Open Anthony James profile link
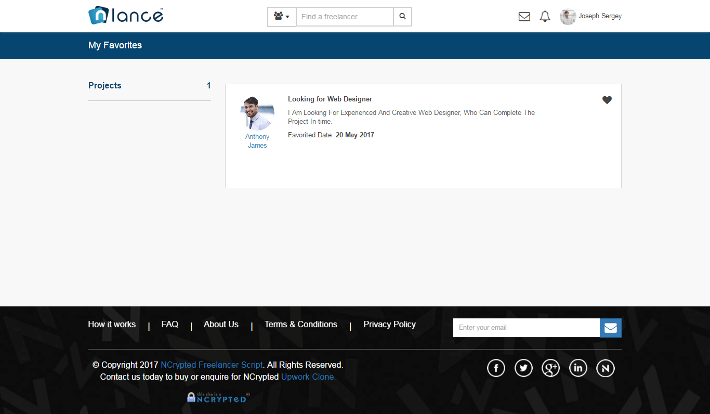Viewport: 710px width, 414px height. tap(257, 141)
